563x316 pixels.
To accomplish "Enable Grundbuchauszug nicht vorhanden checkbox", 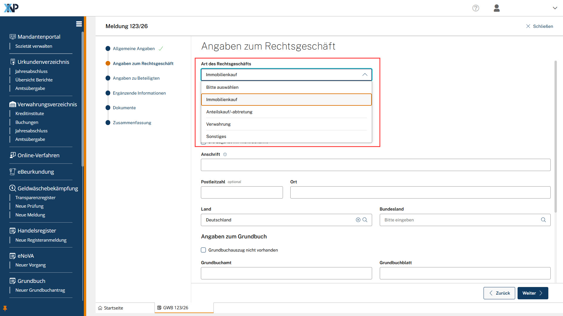I will pyautogui.click(x=204, y=250).
